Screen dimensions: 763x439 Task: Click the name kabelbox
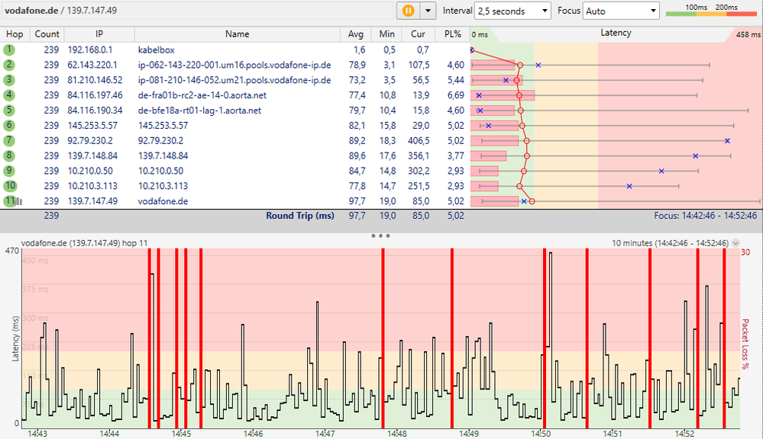157,50
